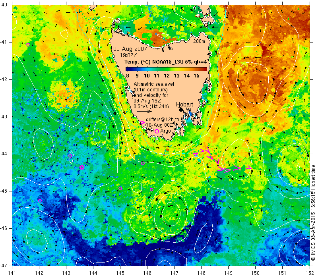Click the color bar tick label '8'
Screen dimensions: 318x278
(x=127, y=76)
